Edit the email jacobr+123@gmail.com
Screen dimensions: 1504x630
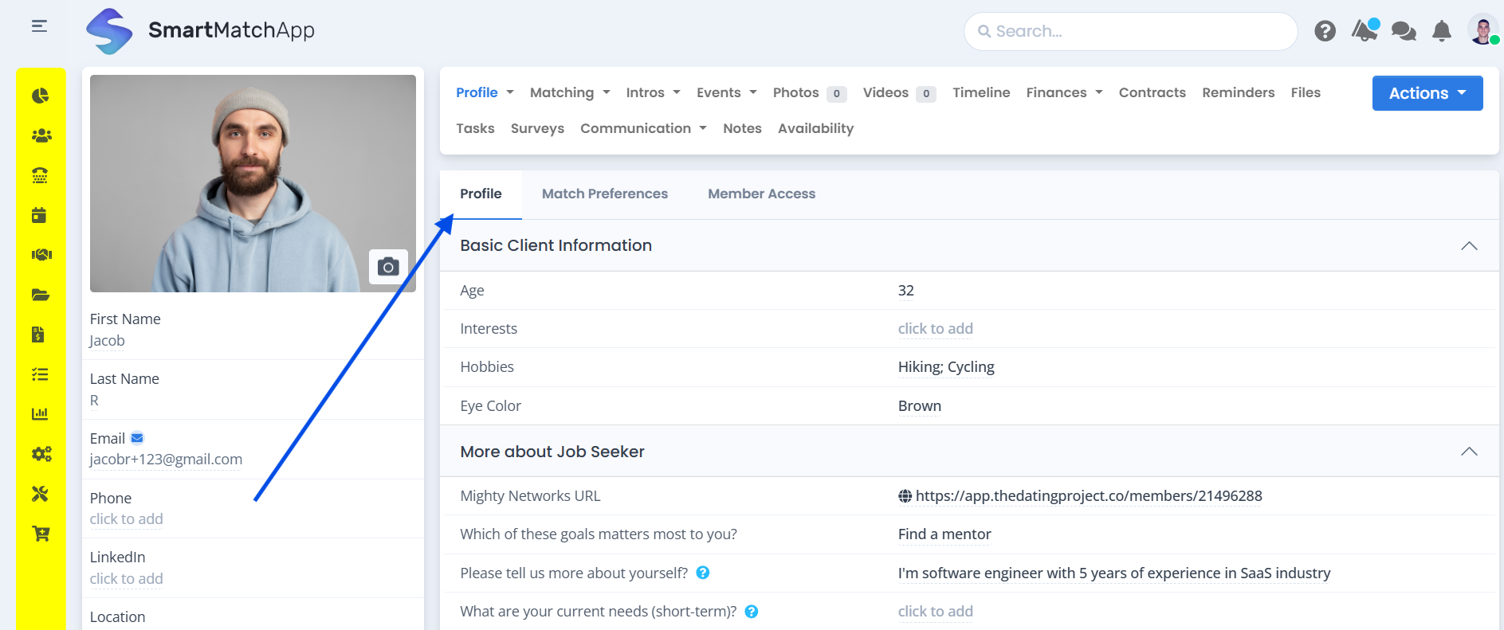point(166,460)
